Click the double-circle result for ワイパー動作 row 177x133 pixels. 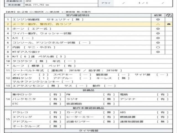pos(158,33)
